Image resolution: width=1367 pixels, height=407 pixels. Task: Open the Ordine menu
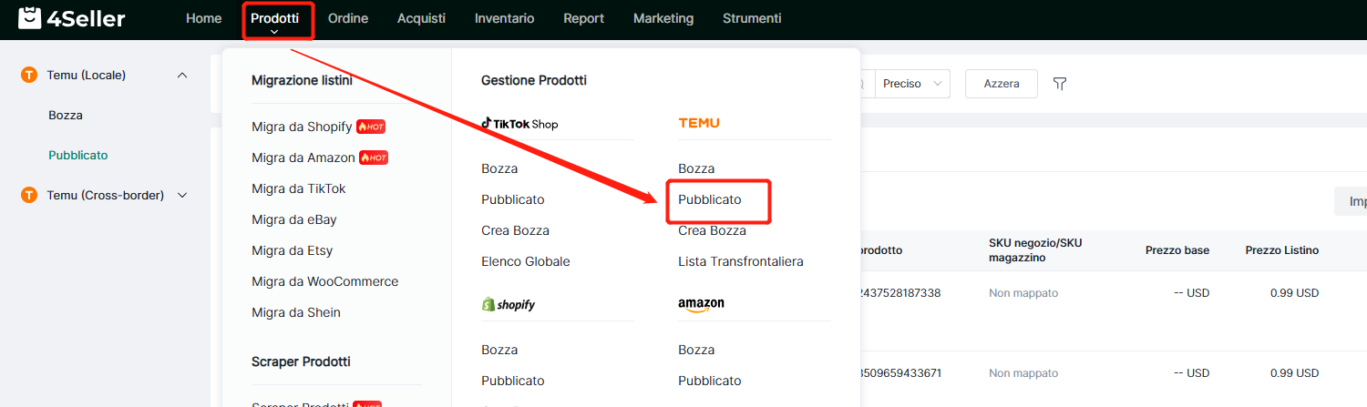point(348,18)
